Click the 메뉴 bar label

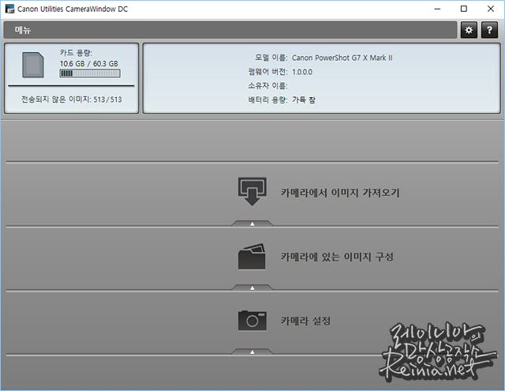(x=23, y=30)
